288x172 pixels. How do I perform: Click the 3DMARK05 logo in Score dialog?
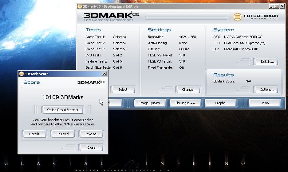point(91,82)
